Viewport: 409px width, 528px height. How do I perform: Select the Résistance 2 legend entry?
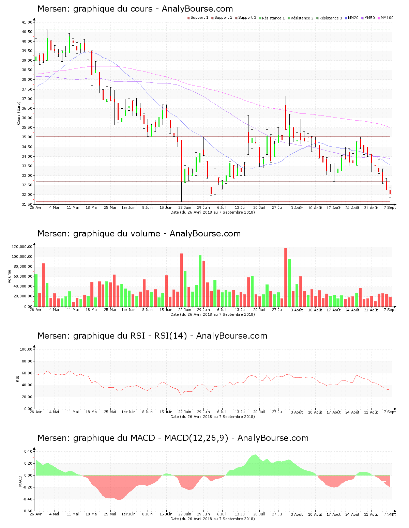pos(301,18)
